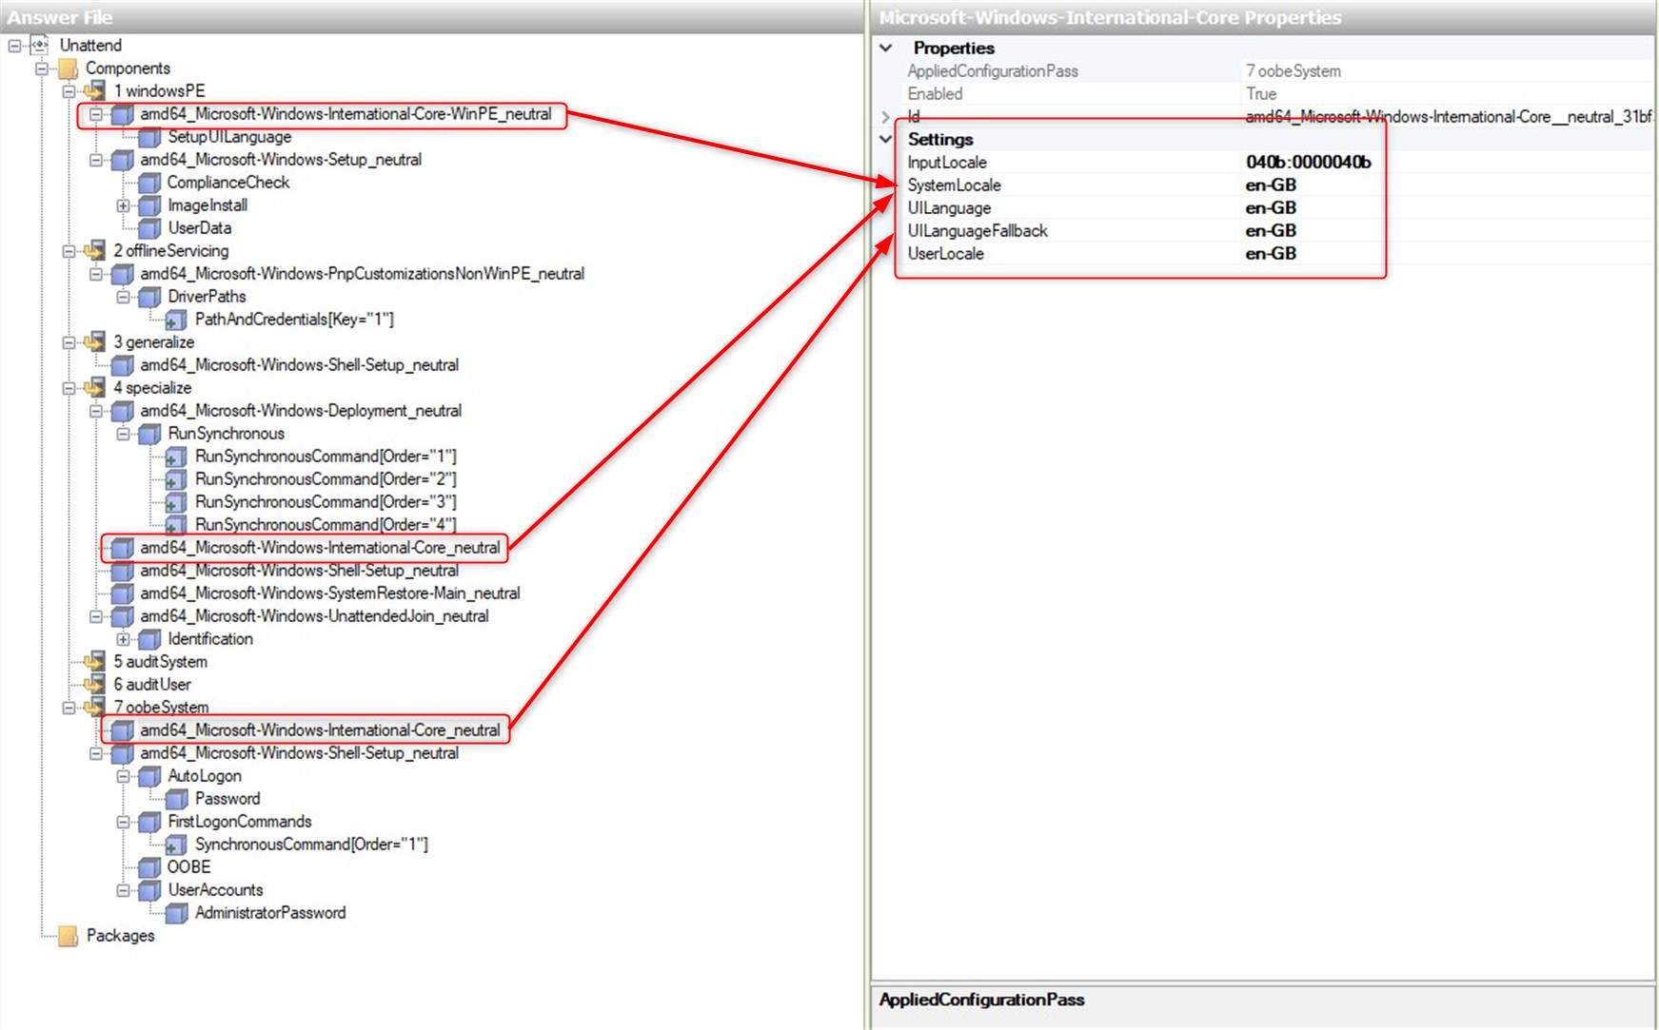Select International-Core_neutral under 7 oobeSystem
The height and width of the screenshot is (1030, 1659).
[320, 730]
